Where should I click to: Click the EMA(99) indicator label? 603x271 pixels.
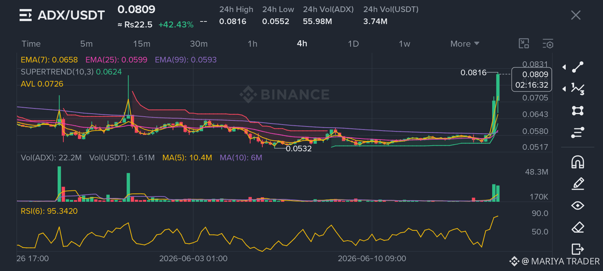pos(186,60)
